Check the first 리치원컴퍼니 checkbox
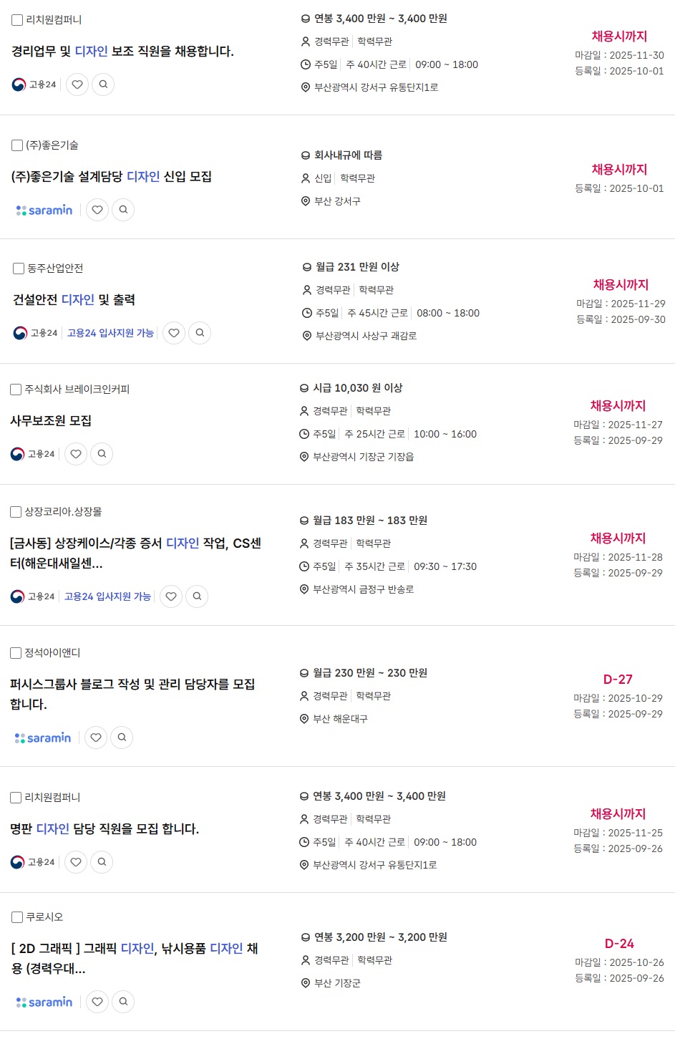675x1049 pixels. coord(17,20)
